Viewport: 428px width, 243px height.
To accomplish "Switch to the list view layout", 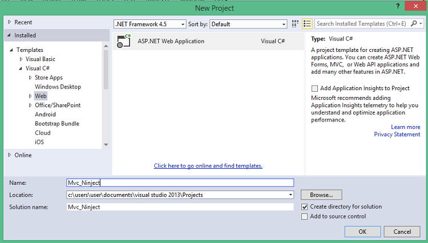I will tap(307, 24).
